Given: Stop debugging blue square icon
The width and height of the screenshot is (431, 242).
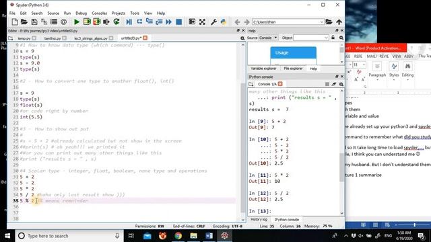Looking at the screenshot, I should pyautogui.click(x=178, y=22).
